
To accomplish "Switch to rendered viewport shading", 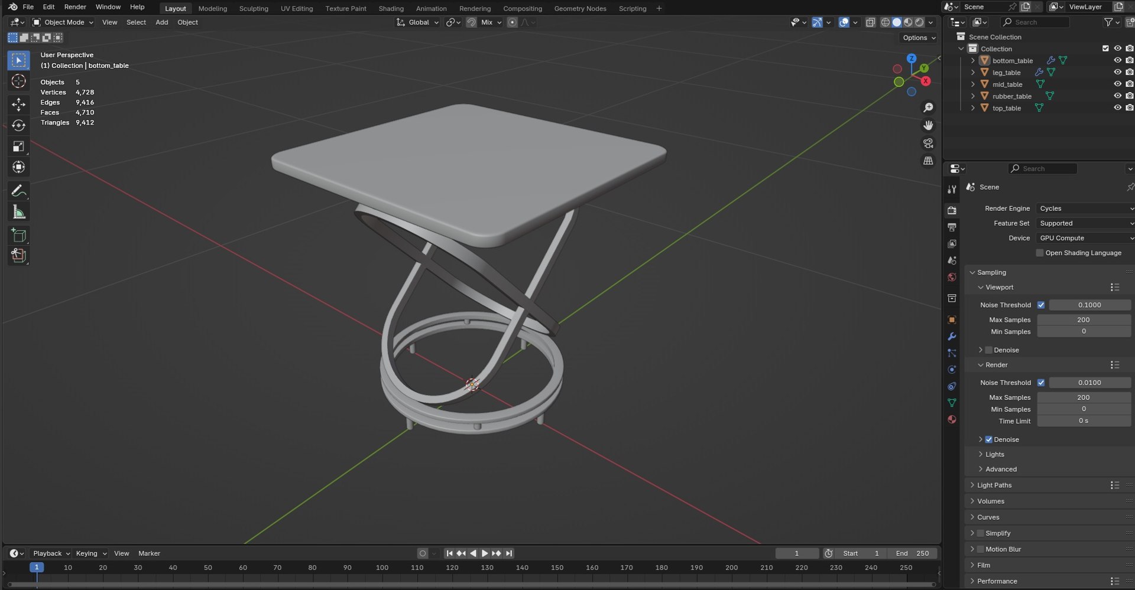I will 919,22.
